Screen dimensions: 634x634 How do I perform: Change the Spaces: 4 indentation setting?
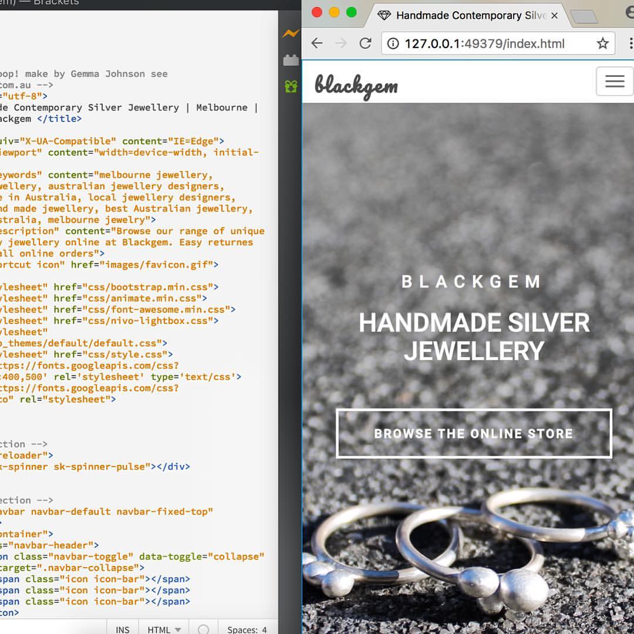tap(247, 629)
